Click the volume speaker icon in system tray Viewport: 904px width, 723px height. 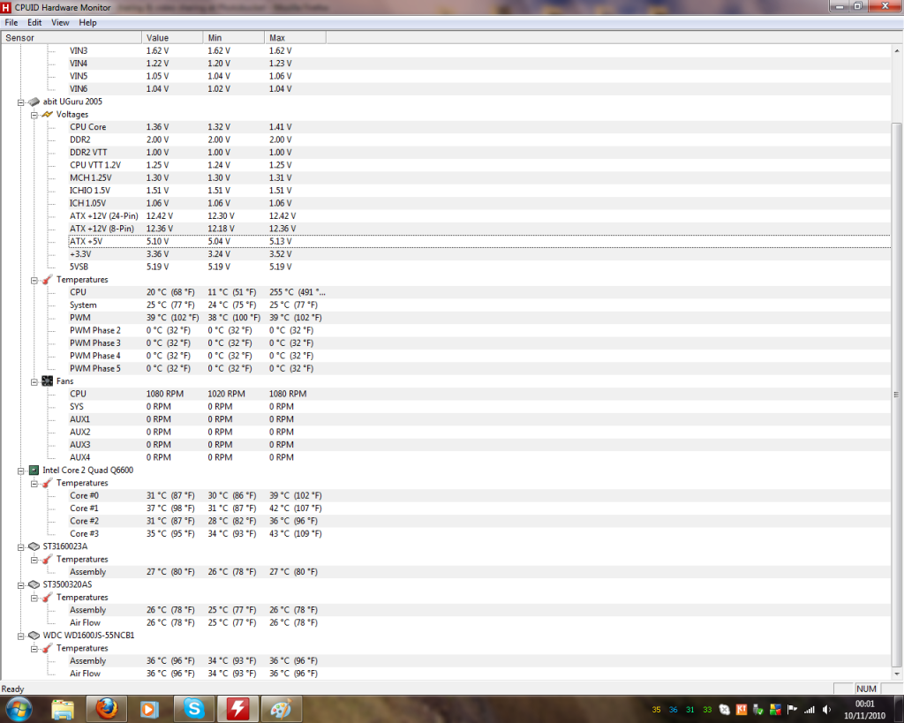point(826,709)
